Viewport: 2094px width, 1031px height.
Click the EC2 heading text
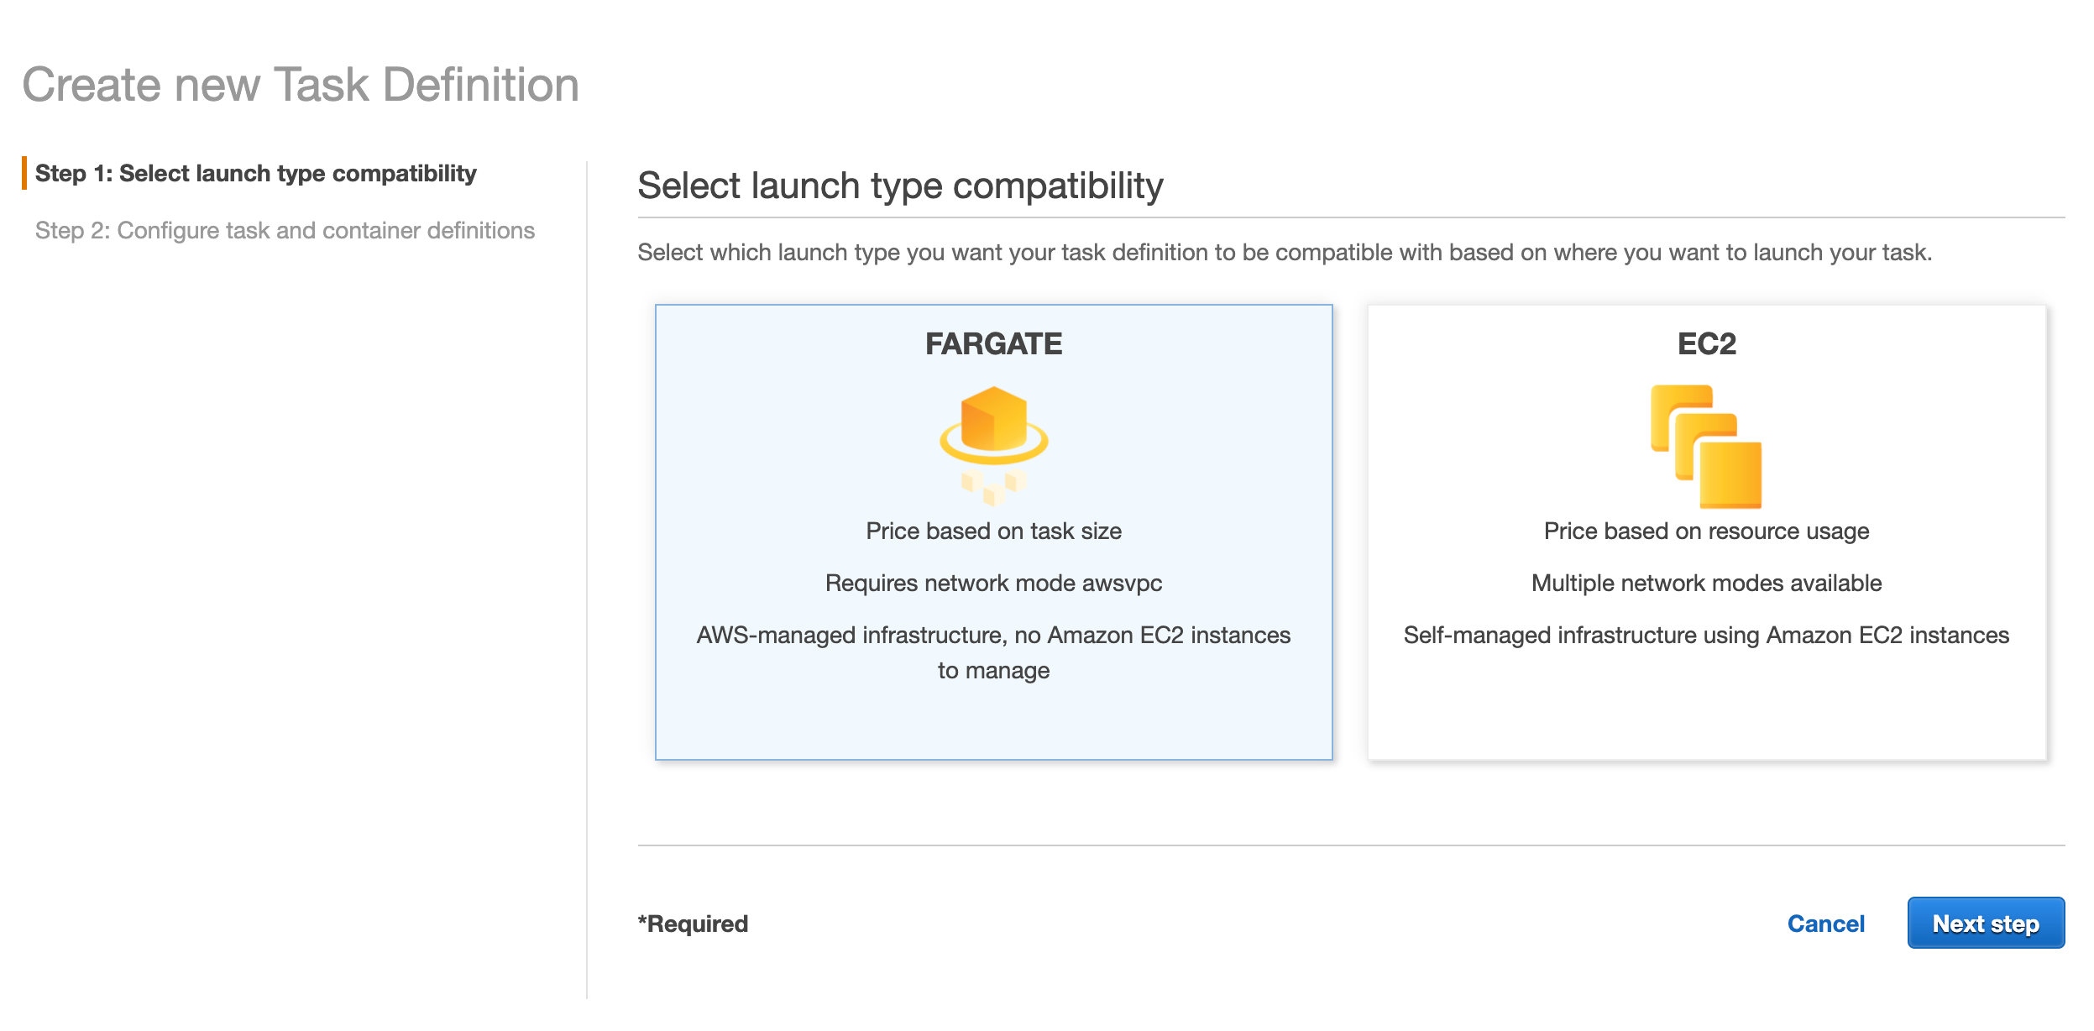coord(1706,343)
